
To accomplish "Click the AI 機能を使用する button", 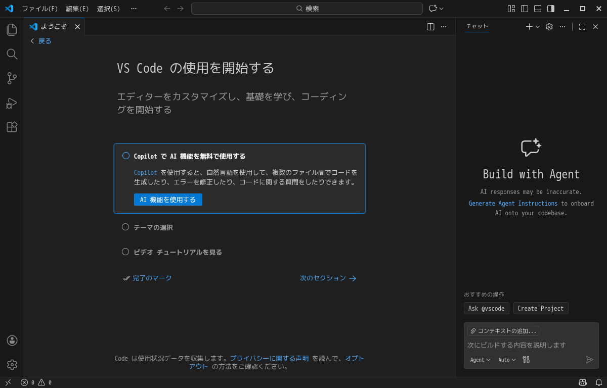I will 168,200.
